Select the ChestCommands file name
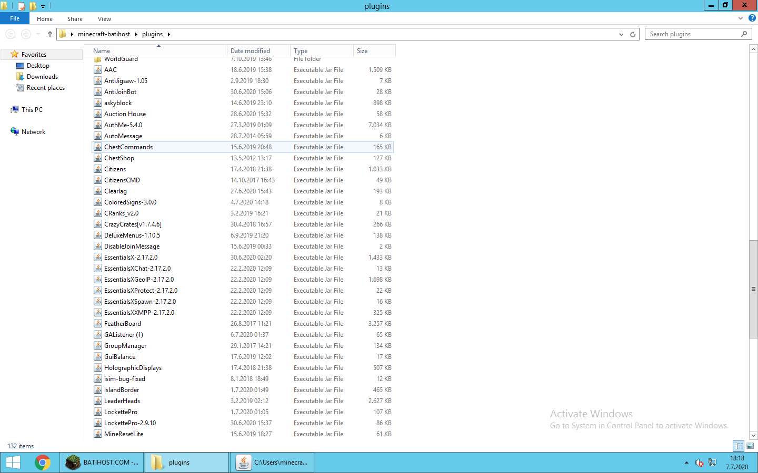Screen dimensions: 758x473 128,147
